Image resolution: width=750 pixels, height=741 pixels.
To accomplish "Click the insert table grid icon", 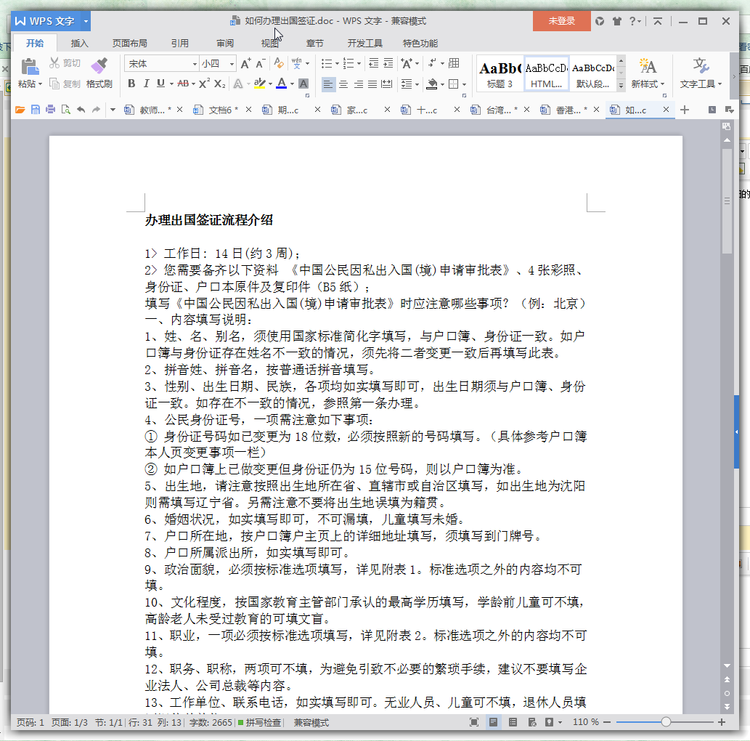I will click(x=454, y=63).
